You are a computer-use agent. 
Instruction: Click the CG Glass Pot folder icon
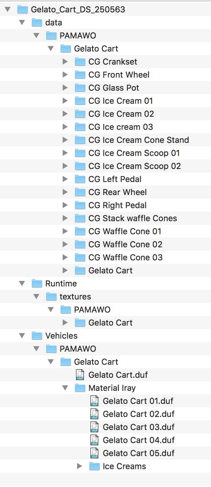point(80,88)
